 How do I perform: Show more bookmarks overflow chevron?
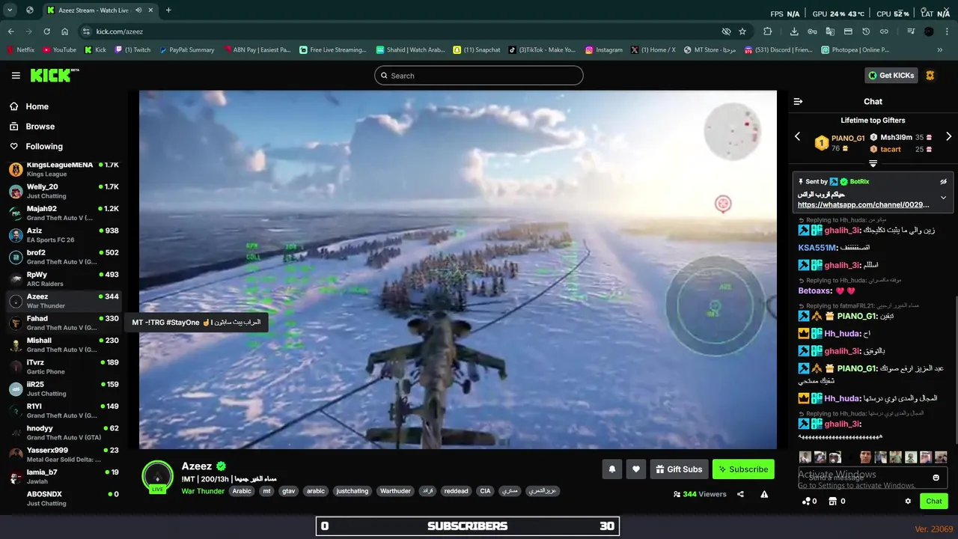click(940, 50)
